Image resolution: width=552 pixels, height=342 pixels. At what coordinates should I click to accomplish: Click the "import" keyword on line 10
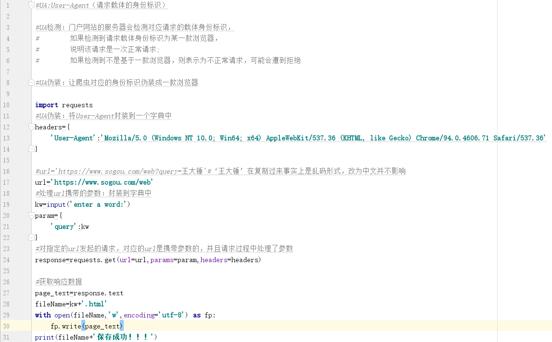(x=47, y=105)
